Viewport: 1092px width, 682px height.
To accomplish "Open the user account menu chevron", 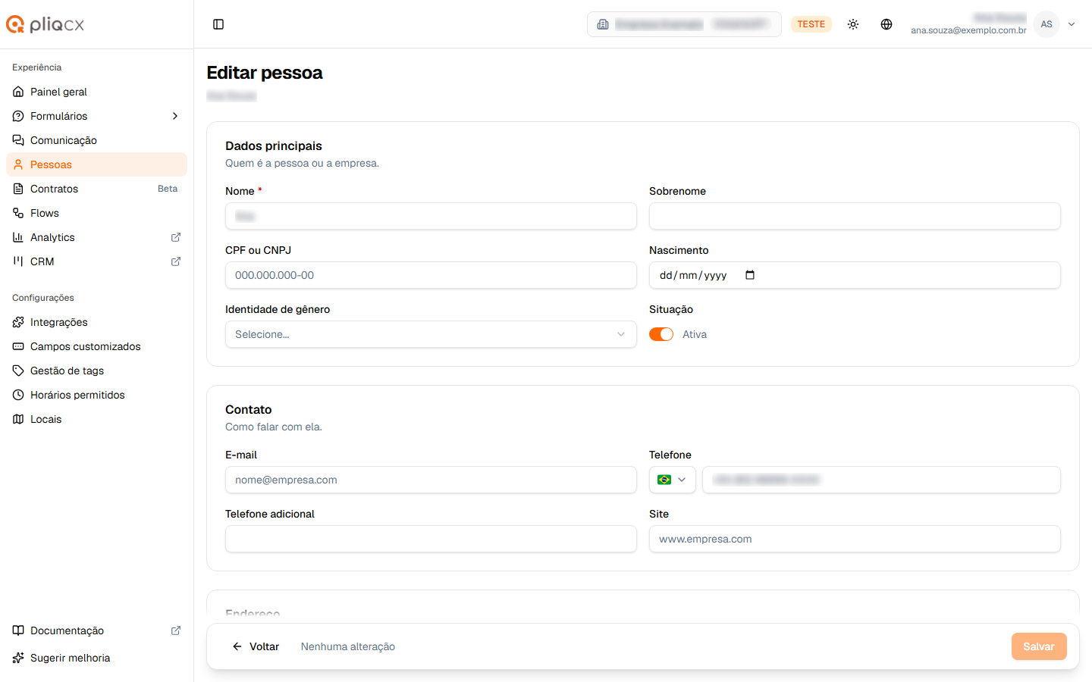I will pyautogui.click(x=1072, y=24).
